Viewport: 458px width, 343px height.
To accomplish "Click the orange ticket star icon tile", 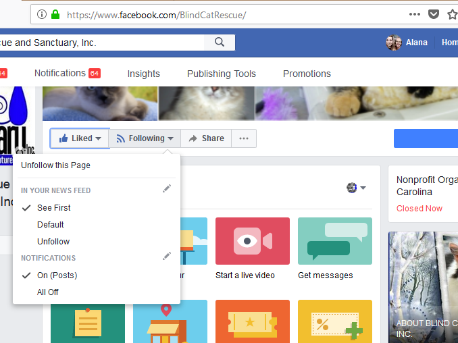I will [253, 321].
